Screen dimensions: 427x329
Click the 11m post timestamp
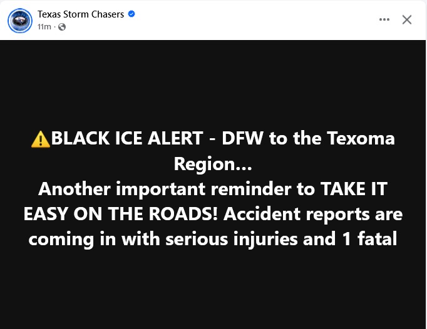44,27
